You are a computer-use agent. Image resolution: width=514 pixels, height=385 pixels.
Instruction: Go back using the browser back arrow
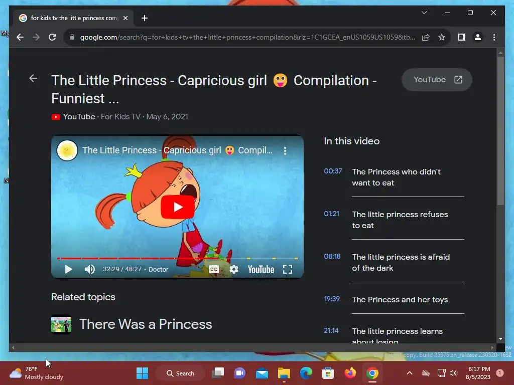coord(20,37)
